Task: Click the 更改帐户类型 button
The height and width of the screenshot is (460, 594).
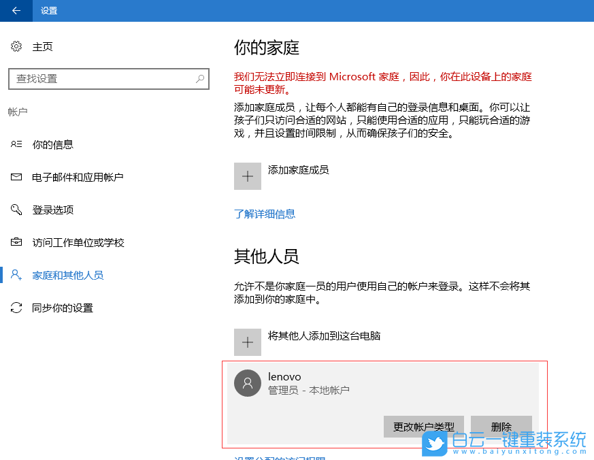Action: pos(423,426)
